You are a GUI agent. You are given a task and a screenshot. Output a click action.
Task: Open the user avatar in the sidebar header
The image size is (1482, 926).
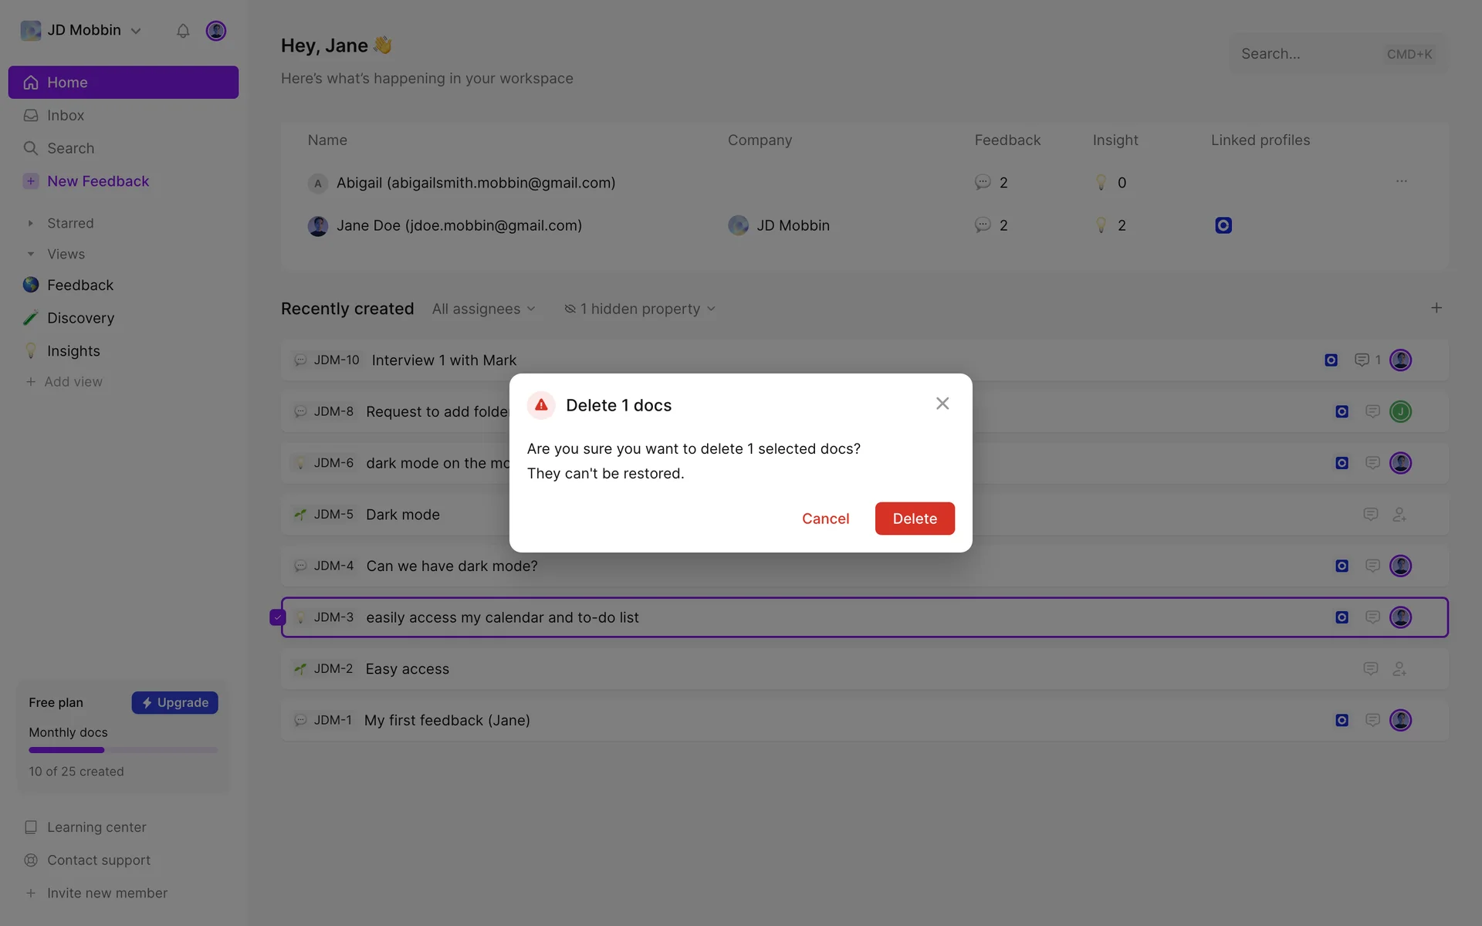coord(216,31)
